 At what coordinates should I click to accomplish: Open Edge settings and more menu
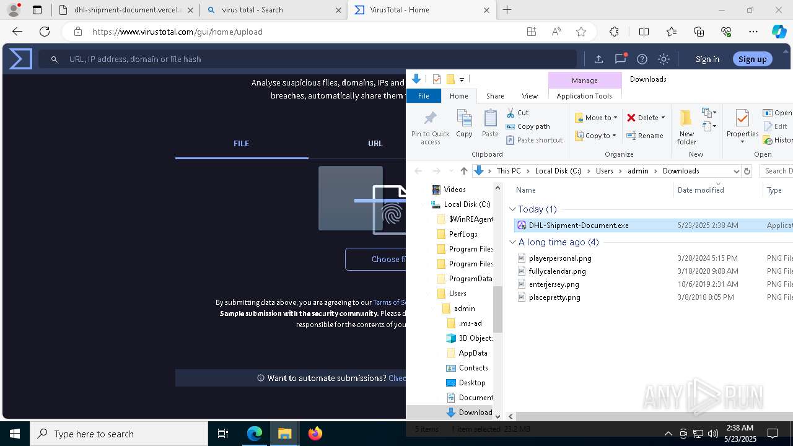[753, 32]
